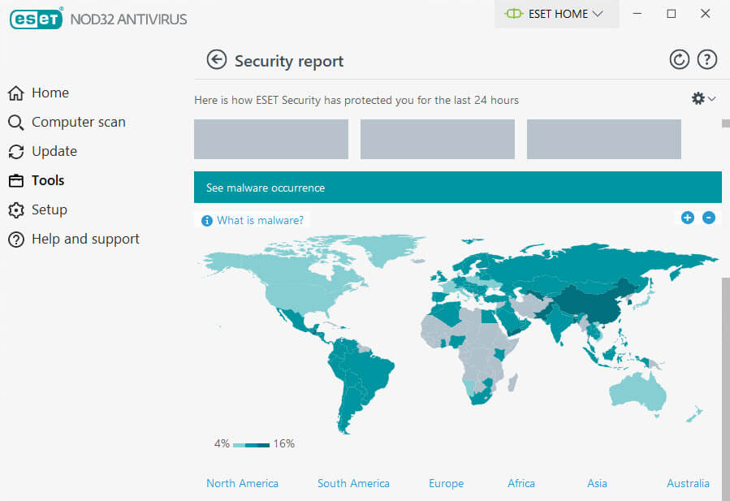Viewport: 730px width, 501px height.
Task: Zoom out the malware map
Action: click(709, 218)
